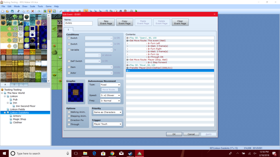280x157 pixels.
Task: Click the Open Project folder icon
Action: [x=7, y=11]
